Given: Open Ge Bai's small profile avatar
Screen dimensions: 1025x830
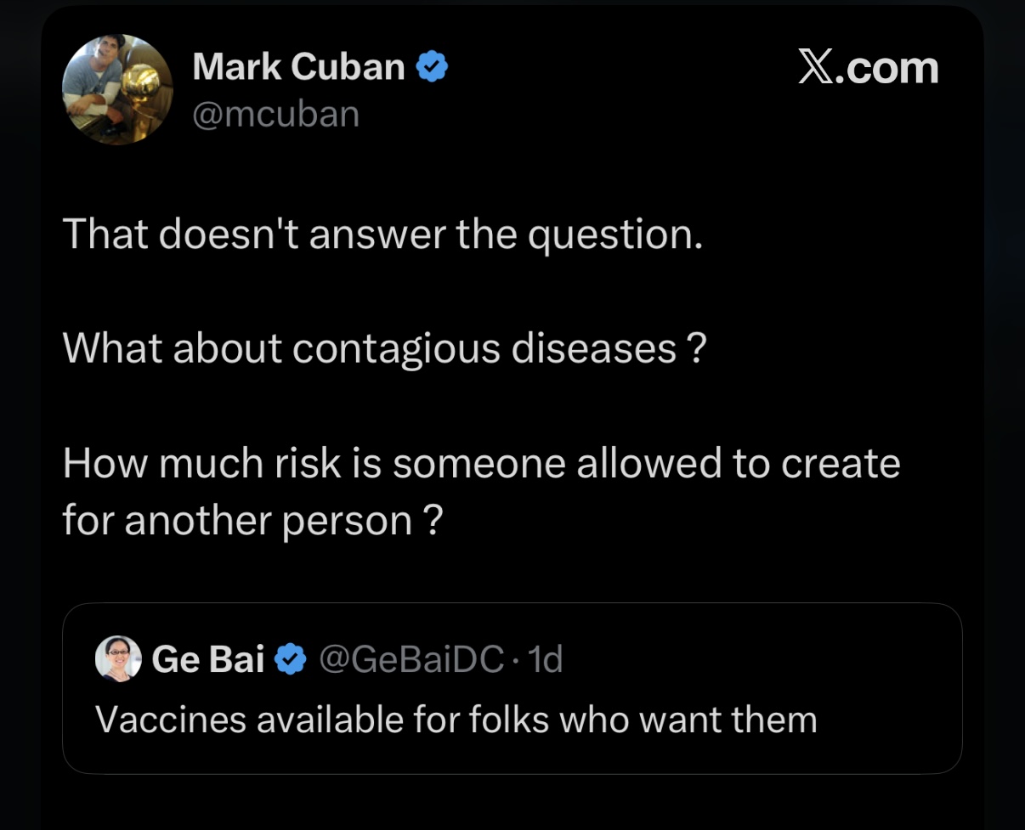Looking at the screenshot, I should tap(118, 658).
